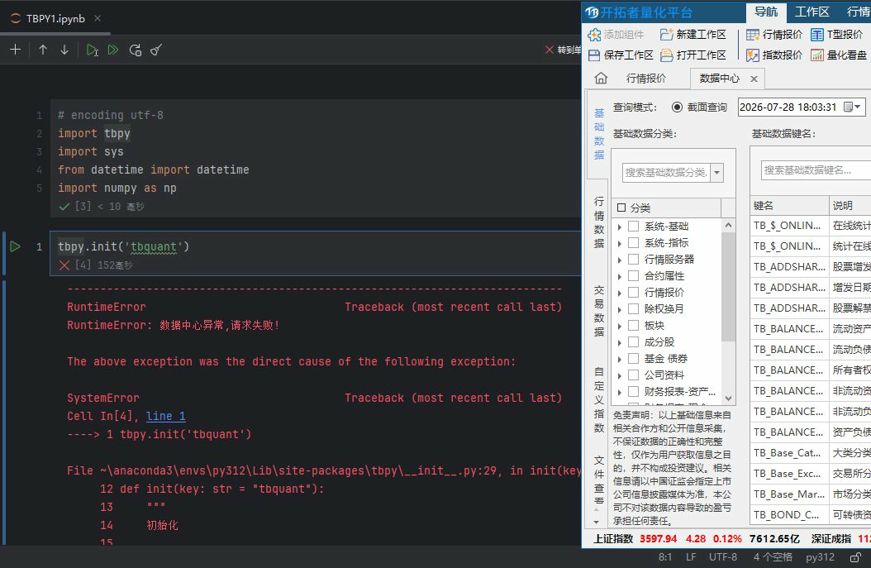Click the category tree scrollbar thumb
This screenshot has width=871, height=568.
[x=728, y=287]
